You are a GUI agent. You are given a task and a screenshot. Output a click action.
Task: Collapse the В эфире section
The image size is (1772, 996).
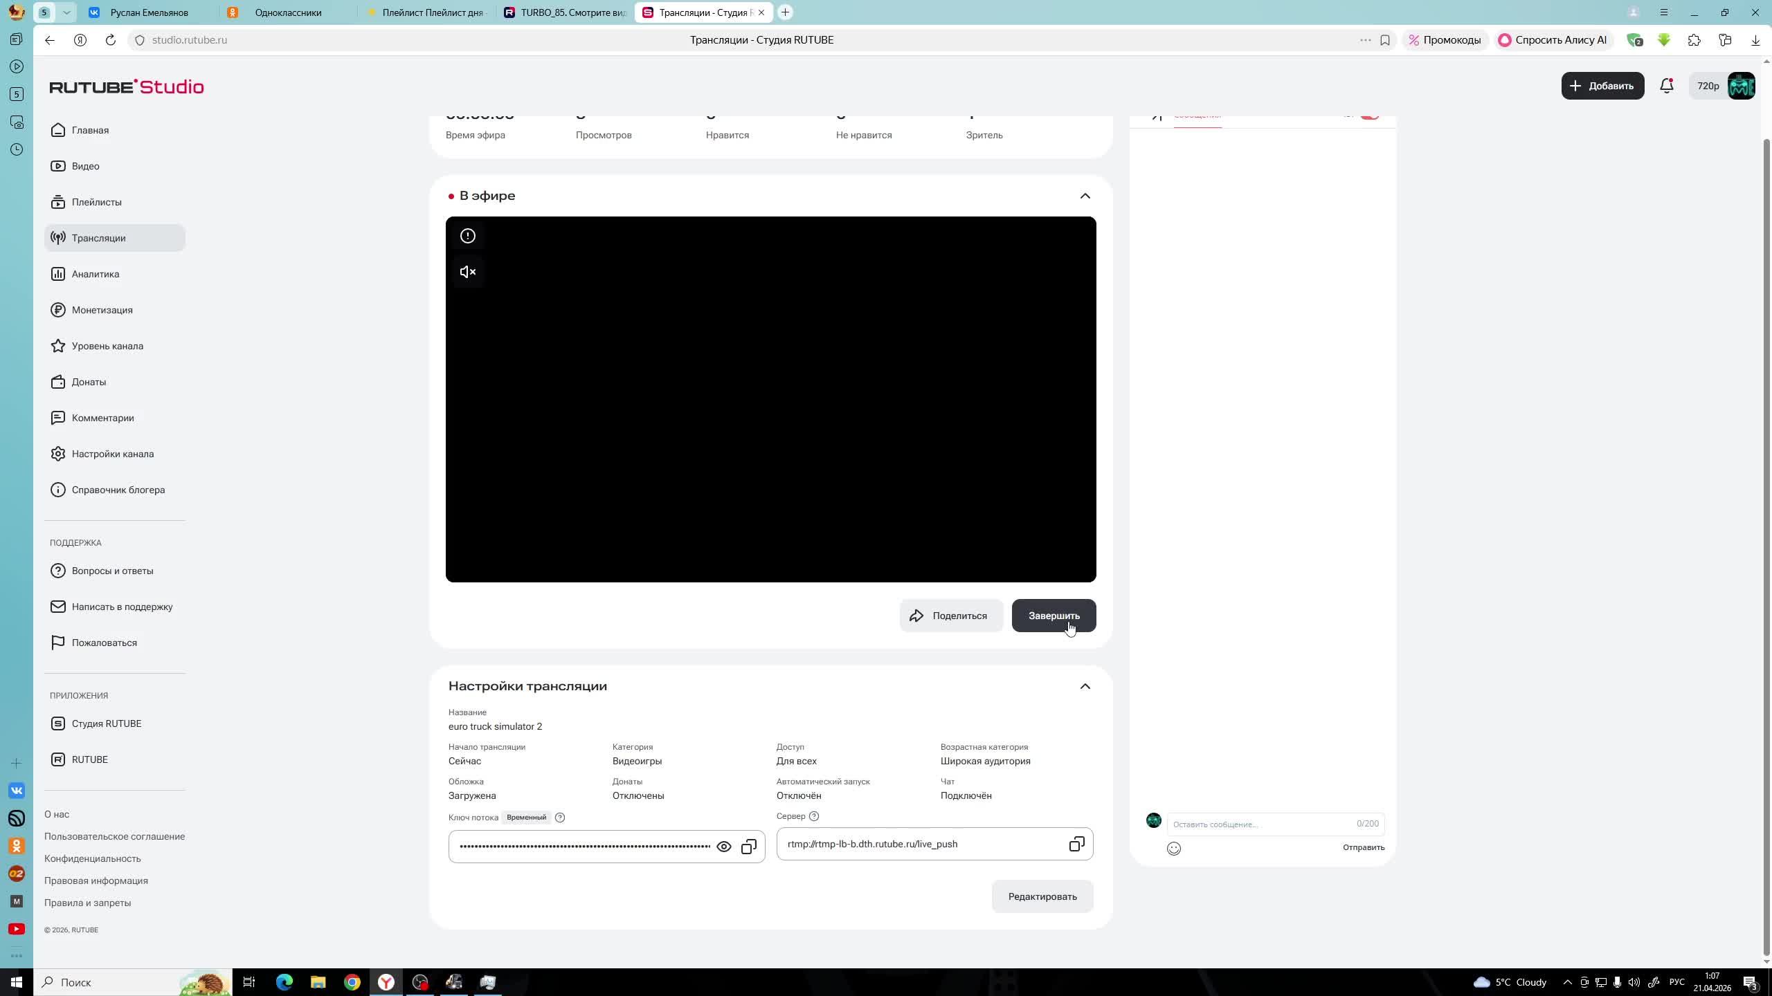[x=1085, y=196]
